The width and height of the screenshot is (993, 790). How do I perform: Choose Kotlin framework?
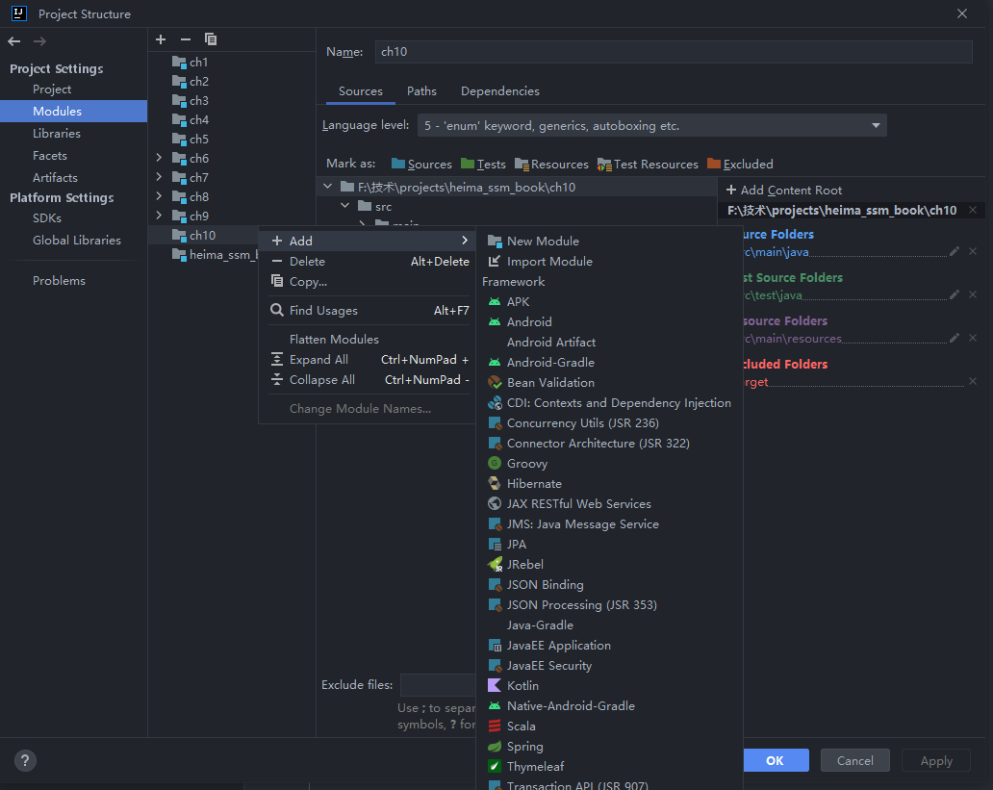pyautogui.click(x=609, y=685)
